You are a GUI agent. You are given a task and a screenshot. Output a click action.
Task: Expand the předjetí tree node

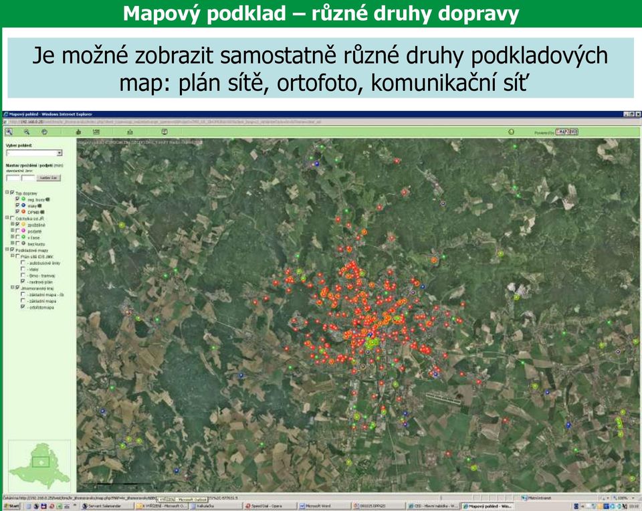click(x=12, y=231)
